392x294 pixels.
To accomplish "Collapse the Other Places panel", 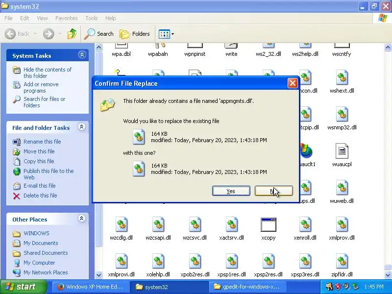I will (x=81, y=218).
